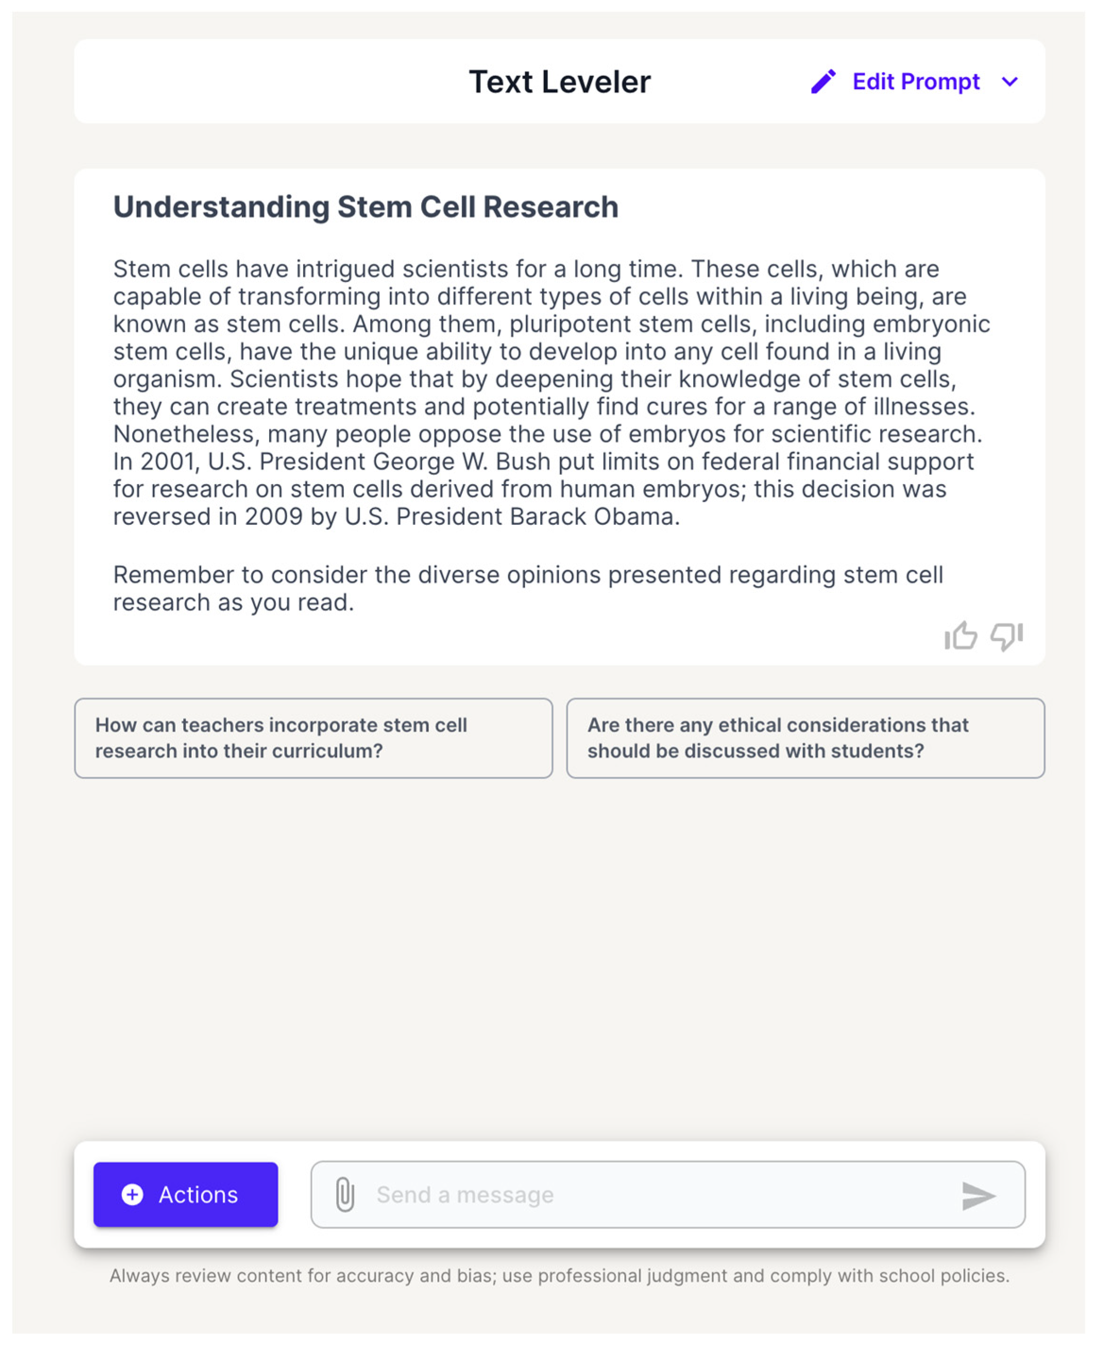
Task: Mark the response with thumbs down
Action: (x=1006, y=636)
